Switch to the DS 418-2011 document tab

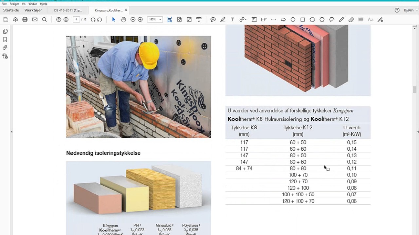[x=68, y=10]
